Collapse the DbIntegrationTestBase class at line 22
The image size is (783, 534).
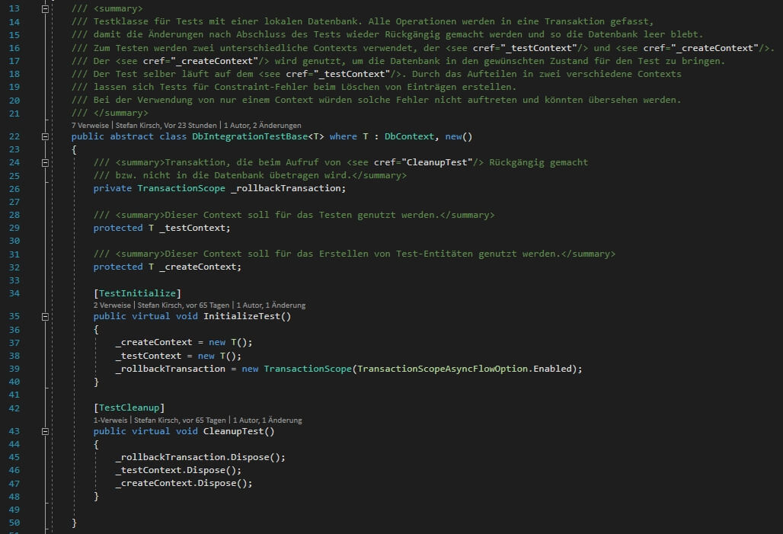click(45, 136)
